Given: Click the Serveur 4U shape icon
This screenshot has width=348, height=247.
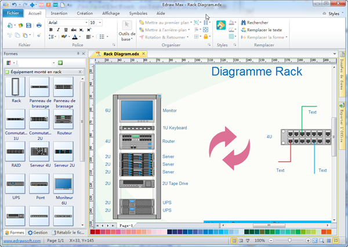Looking at the screenshot, I should (40, 152).
